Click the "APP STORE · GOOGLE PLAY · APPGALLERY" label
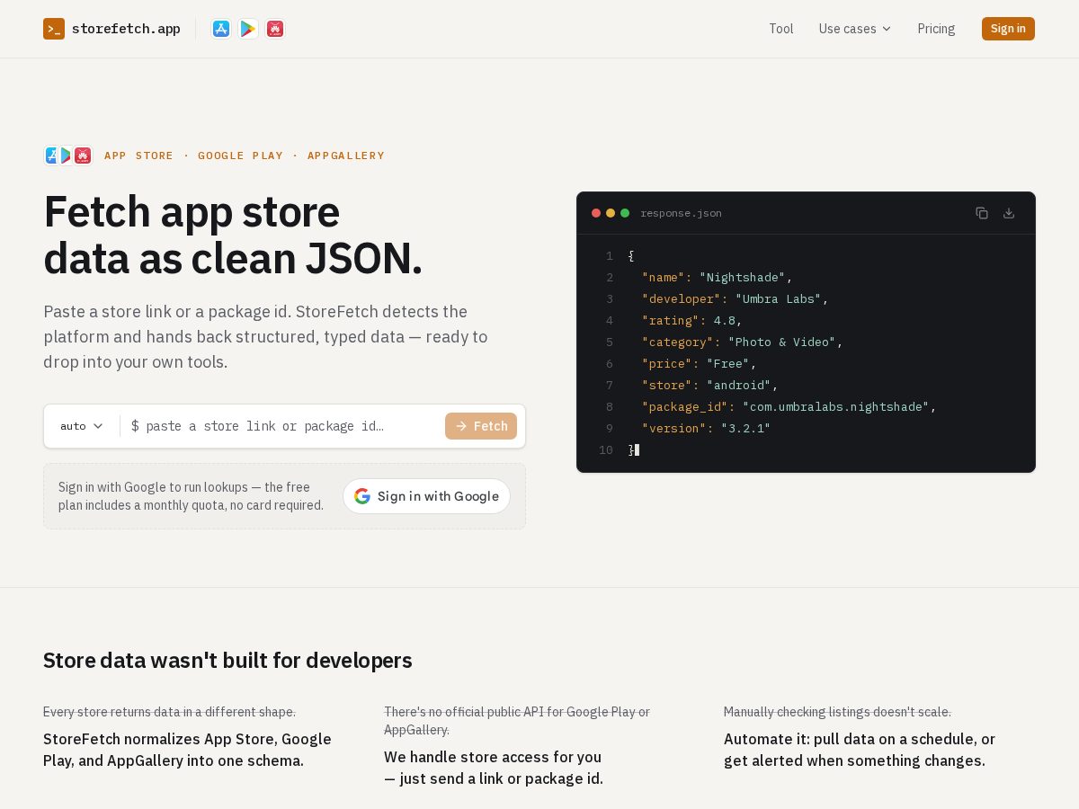This screenshot has height=809, width=1079. 245,156
